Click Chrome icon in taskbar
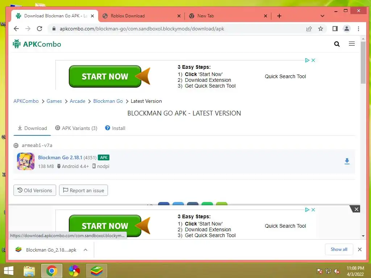 pos(51,271)
